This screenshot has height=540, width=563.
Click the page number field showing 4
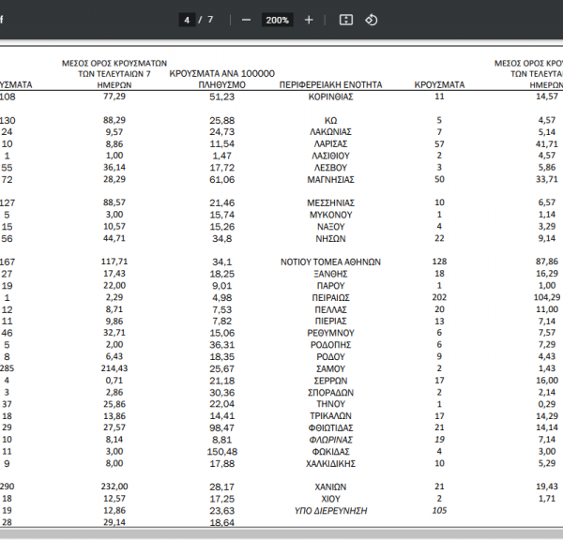187,20
